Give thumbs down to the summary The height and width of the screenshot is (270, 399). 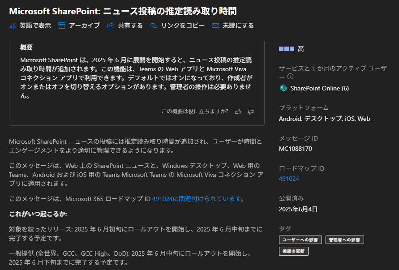click(251, 111)
